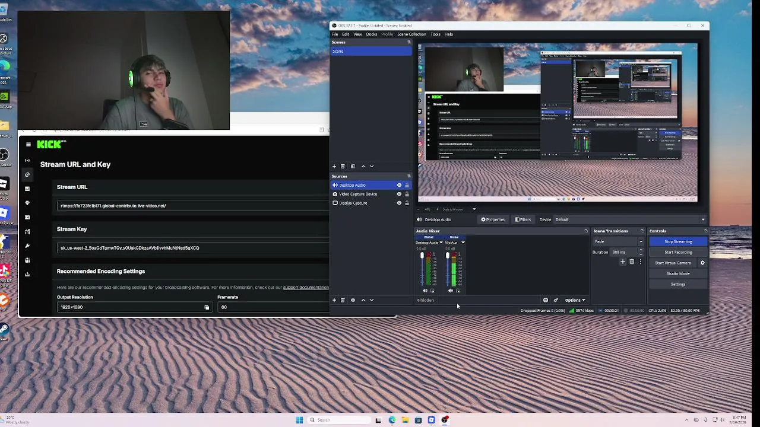Mute the Mic/Aux mixer channel
The image size is (760, 427).
point(451,291)
